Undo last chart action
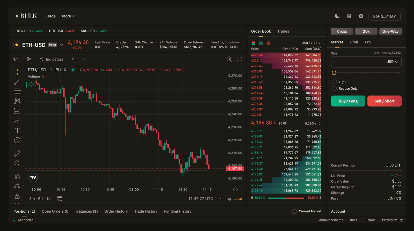This screenshot has width=414, height=231. coord(73,59)
